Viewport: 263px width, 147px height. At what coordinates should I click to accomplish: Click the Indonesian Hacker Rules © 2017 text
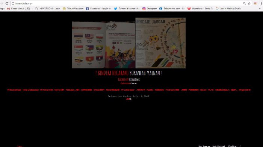pyautogui.click(x=128, y=96)
